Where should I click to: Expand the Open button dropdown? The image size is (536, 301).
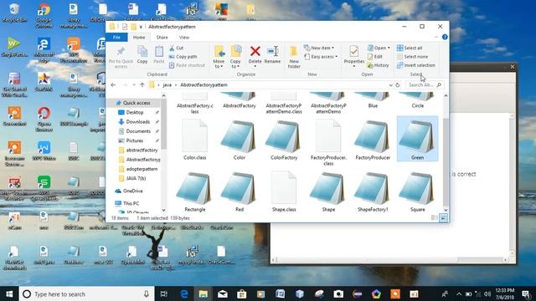tap(389, 48)
